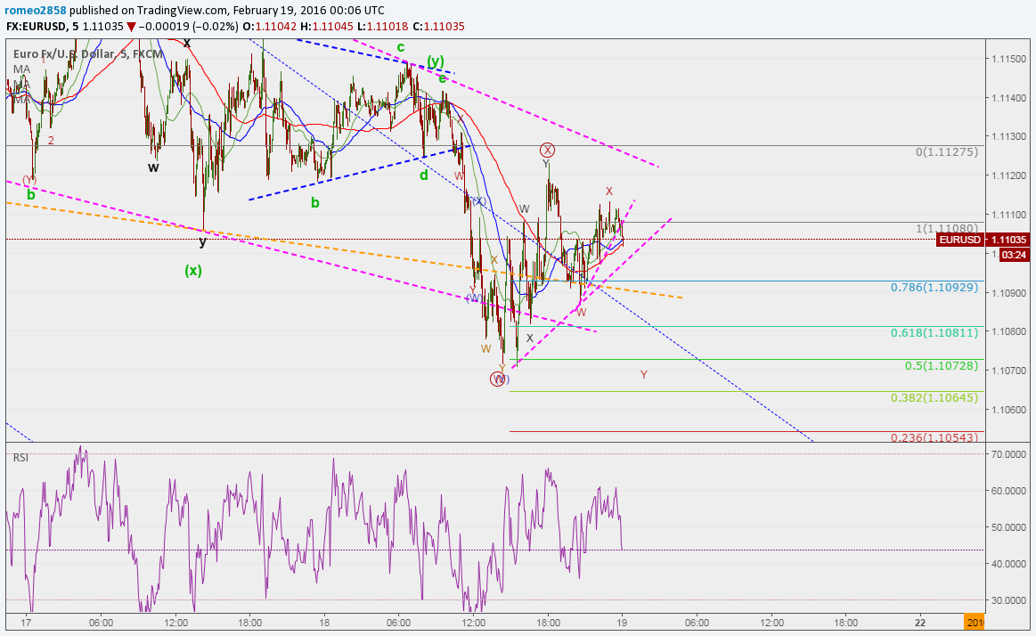Click the 70.0000 RSI axis label
The width and height of the screenshot is (1036, 636).
point(1008,454)
